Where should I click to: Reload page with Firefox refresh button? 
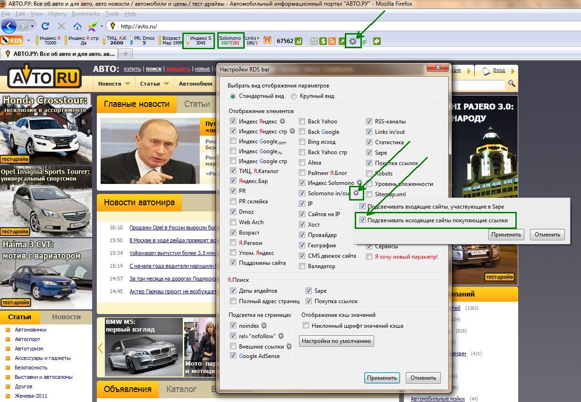click(x=46, y=26)
